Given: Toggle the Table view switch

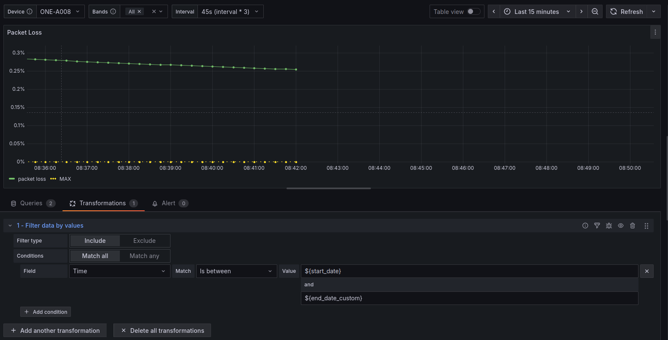Looking at the screenshot, I should 473,11.
